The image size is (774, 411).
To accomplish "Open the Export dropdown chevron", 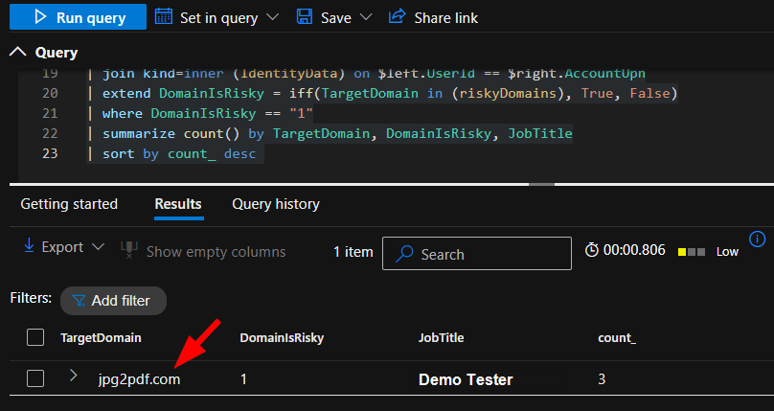I will pos(98,247).
